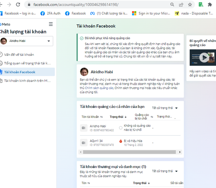Open the Alridho Habi account selector dropdown

26,41
